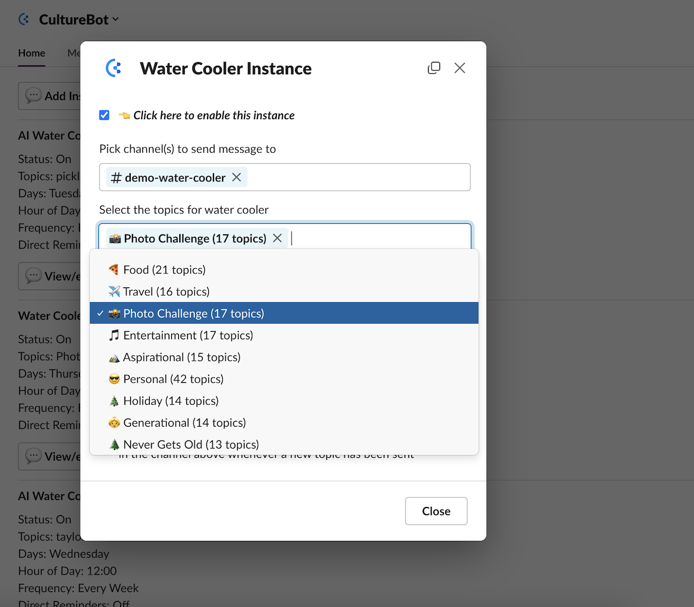Select Food (21 topics) option
The image size is (694, 607).
(x=284, y=270)
